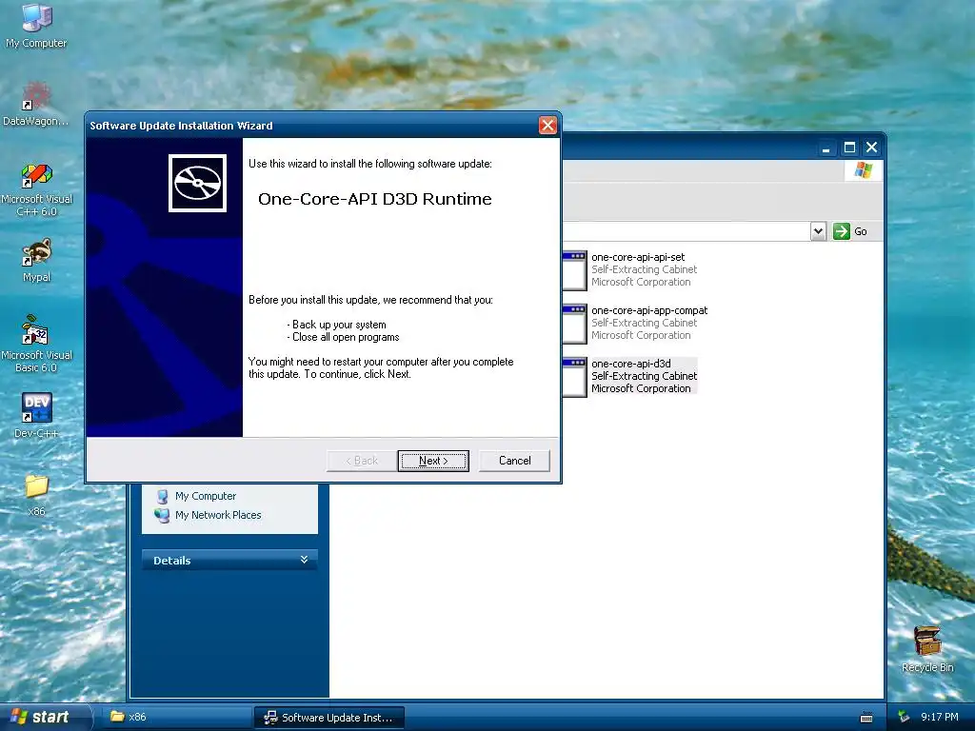Switch to x86 taskbar button
975x731 pixels.
tap(176, 717)
